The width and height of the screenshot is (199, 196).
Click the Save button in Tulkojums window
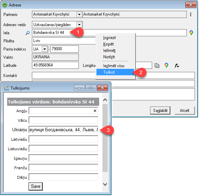coord(36,186)
